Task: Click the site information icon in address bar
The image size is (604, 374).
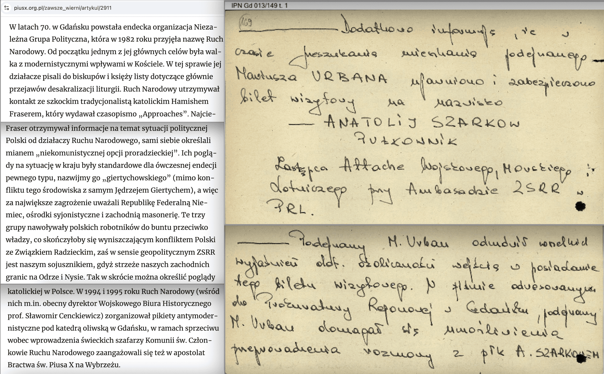Action: (7, 8)
